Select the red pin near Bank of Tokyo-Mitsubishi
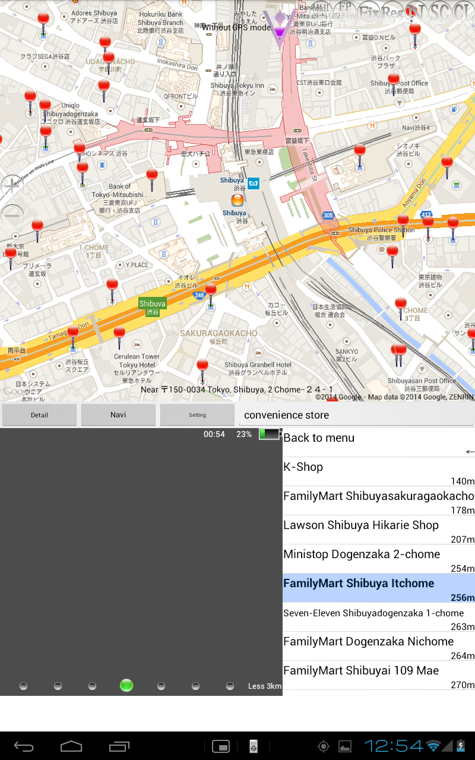This screenshot has height=760, width=475. point(152,179)
